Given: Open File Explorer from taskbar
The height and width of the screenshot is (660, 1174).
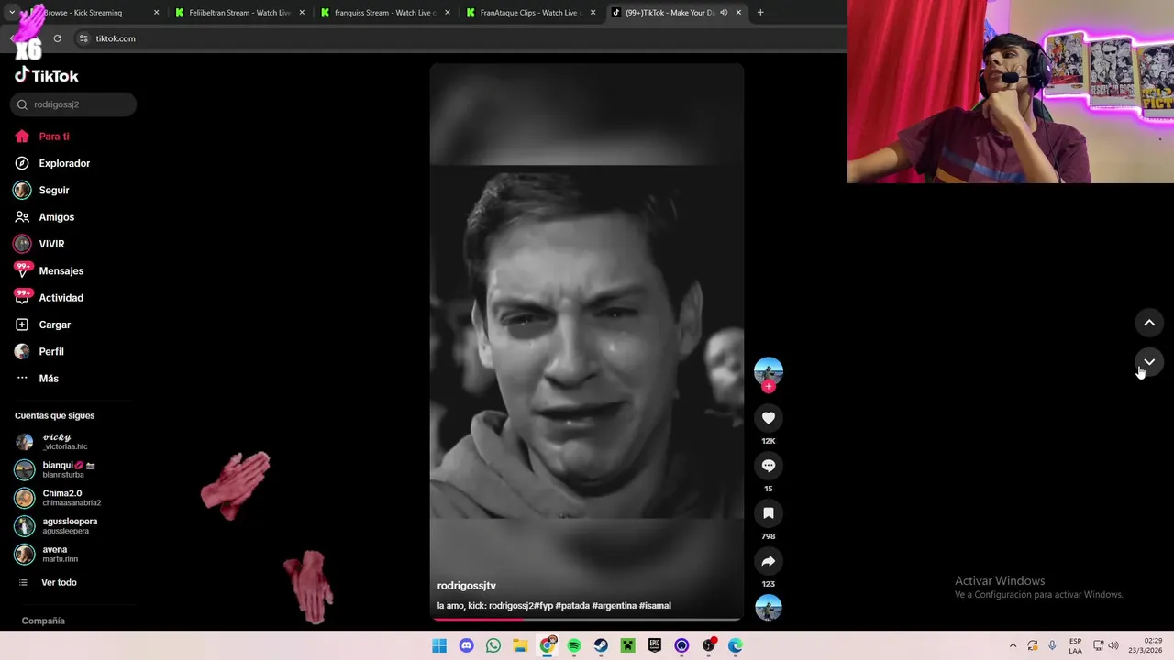Looking at the screenshot, I should [520, 645].
